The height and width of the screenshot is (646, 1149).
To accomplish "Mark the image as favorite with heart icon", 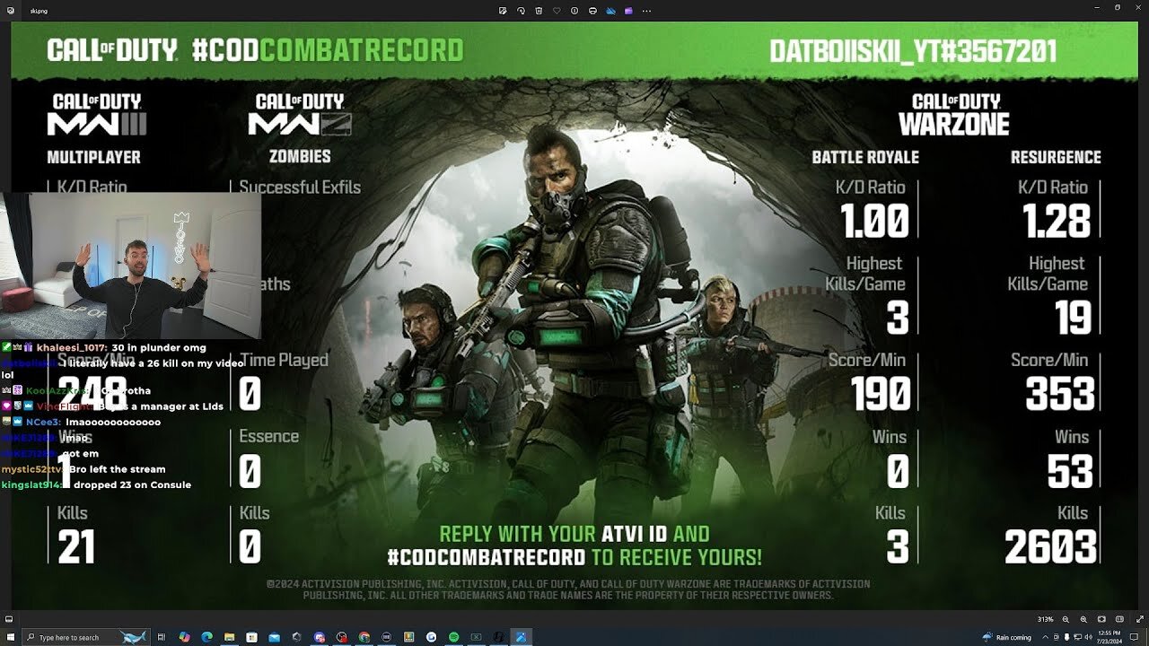I will click(557, 11).
